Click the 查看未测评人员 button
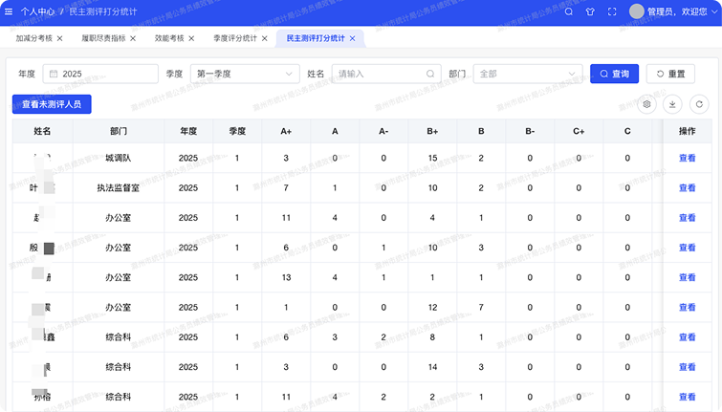The height and width of the screenshot is (412, 722). [x=52, y=104]
